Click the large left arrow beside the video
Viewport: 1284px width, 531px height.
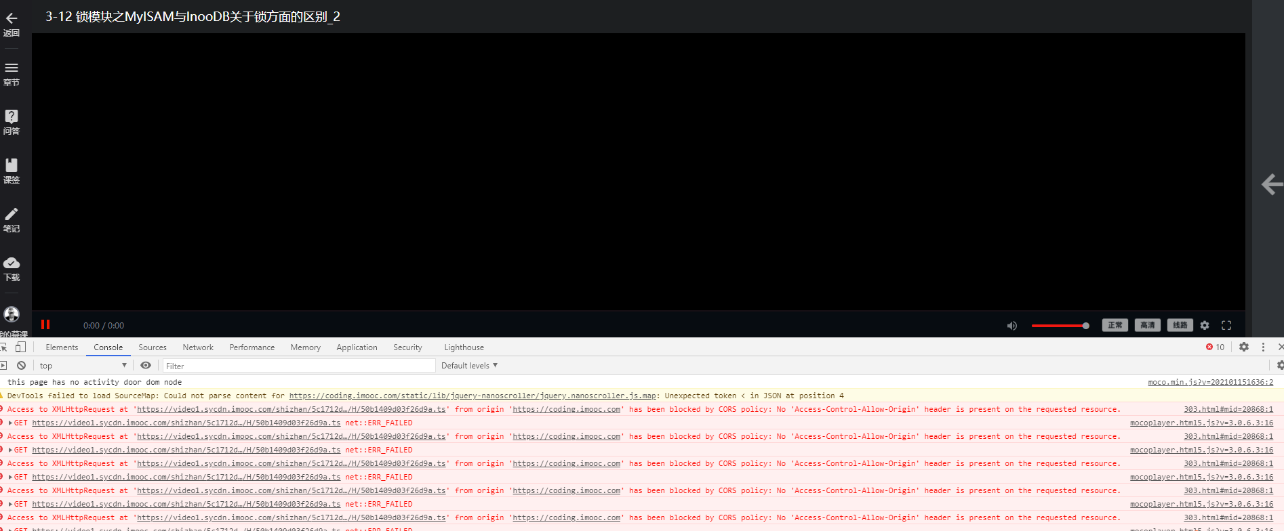(1272, 184)
